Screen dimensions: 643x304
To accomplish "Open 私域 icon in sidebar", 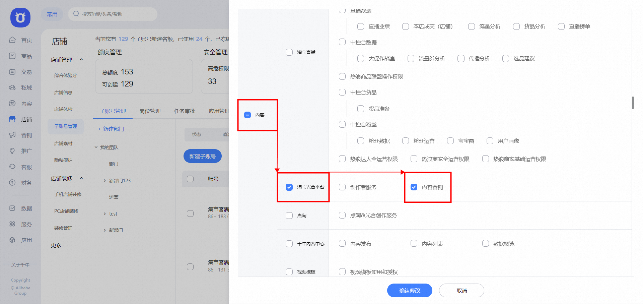I will coord(12,87).
